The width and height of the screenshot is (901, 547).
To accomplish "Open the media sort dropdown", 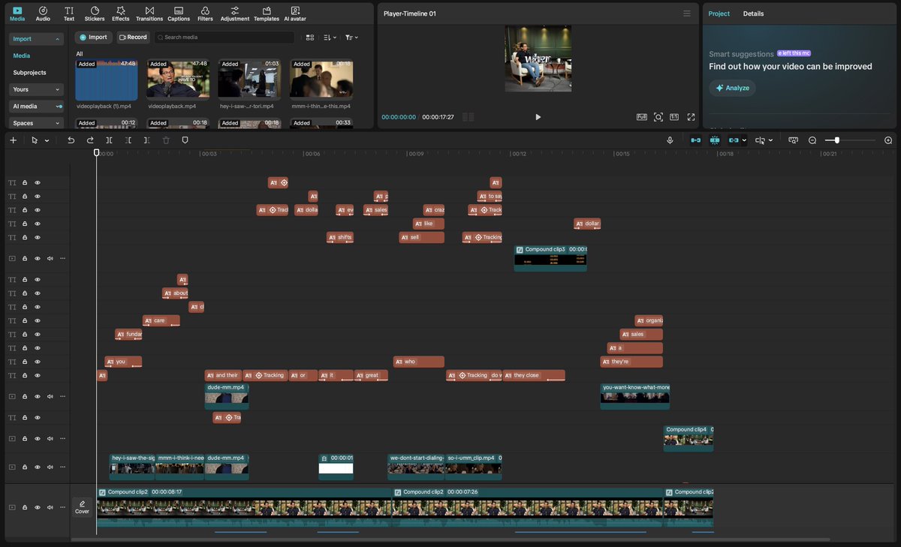I will point(330,37).
